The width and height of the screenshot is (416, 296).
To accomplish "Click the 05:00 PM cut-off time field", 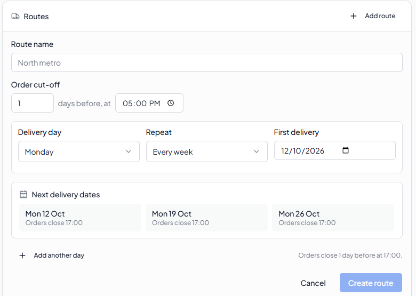I will pos(149,103).
